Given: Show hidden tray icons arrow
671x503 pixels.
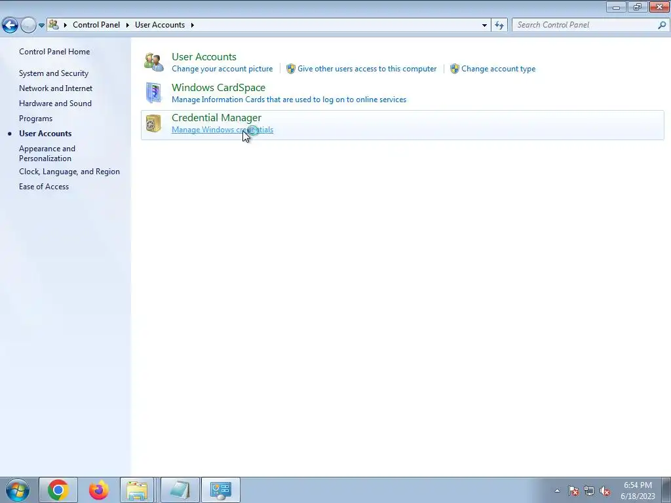Looking at the screenshot, I should (x=557, y=491).
